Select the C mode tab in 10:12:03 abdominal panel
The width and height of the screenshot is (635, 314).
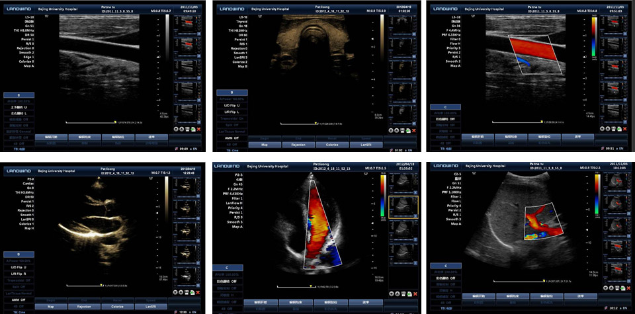tap(446, 266)
